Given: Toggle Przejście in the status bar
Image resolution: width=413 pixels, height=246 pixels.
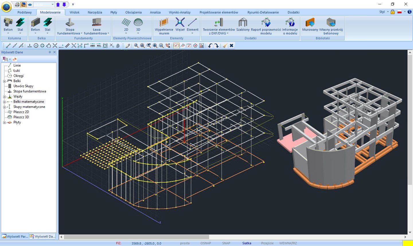Looking at the screenshot, I should [267, 243].
